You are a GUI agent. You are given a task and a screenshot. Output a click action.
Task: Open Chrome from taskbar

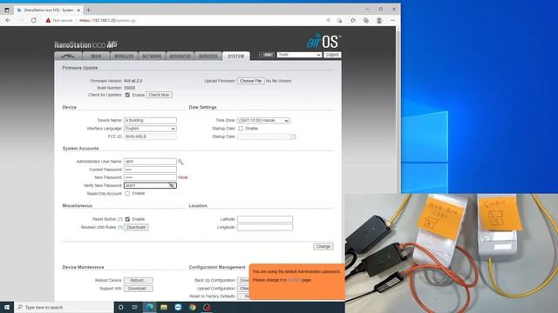[x=193, y=307]
